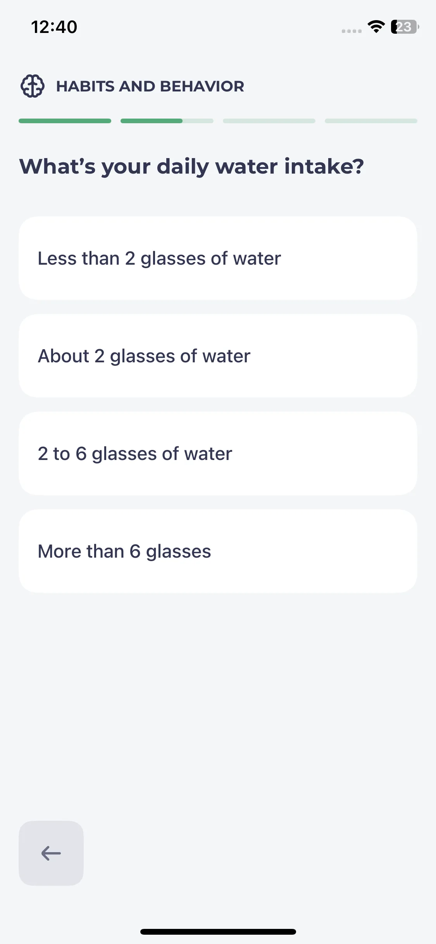Image resolution: width=436 pixels, height=944 pixels.
Task: Go back using the left arrow button
Action: point(51,853)
